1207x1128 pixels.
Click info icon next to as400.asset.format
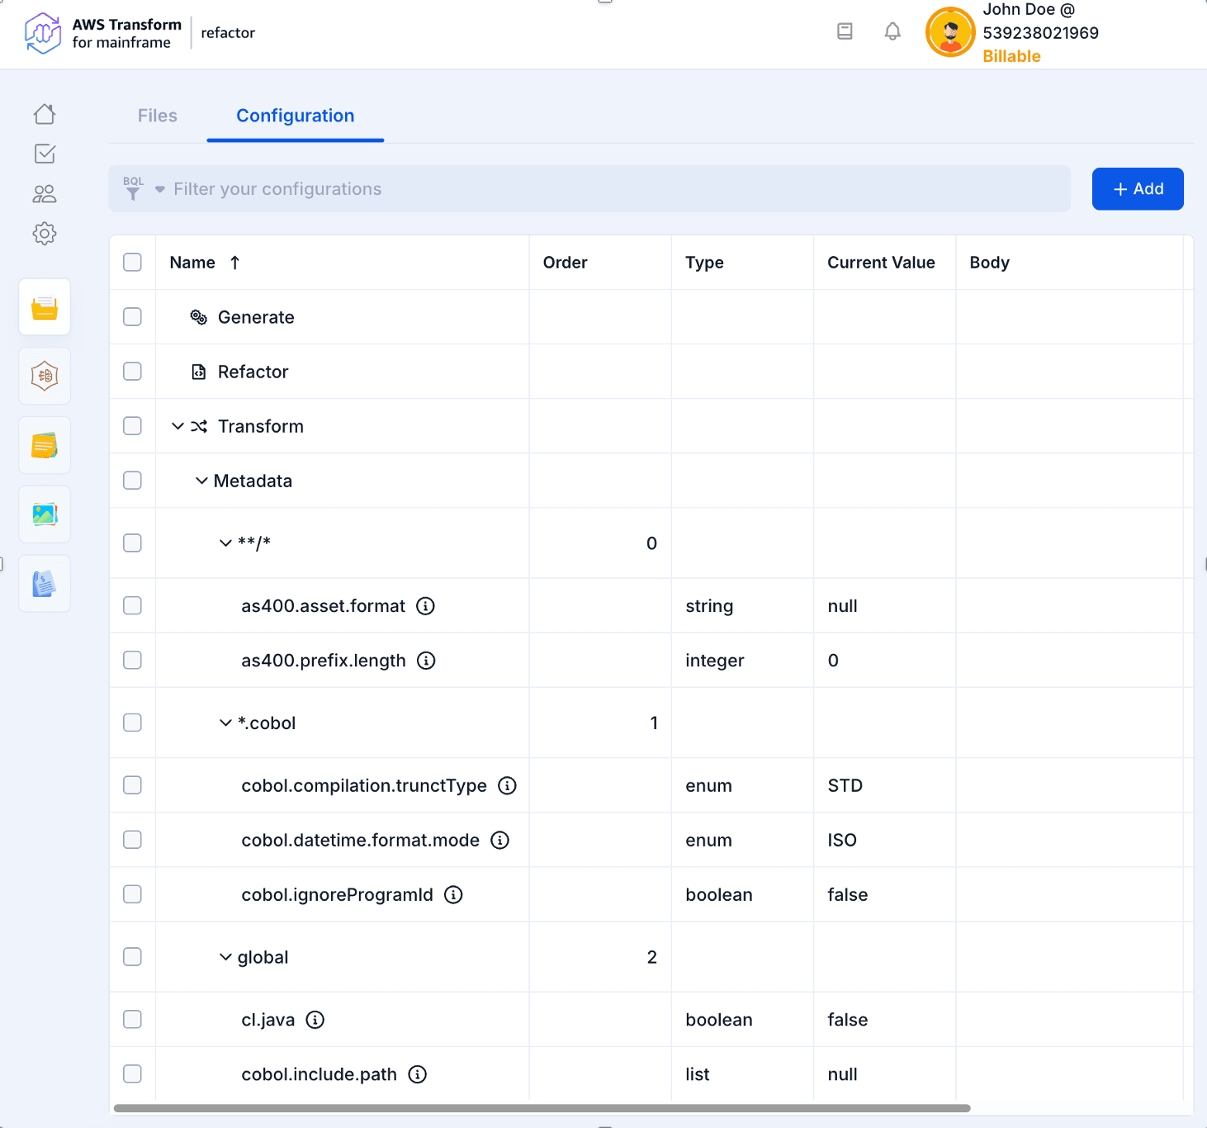tap(425, 606)
